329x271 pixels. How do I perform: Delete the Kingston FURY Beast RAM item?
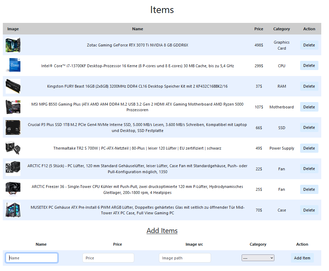[309, 86]
